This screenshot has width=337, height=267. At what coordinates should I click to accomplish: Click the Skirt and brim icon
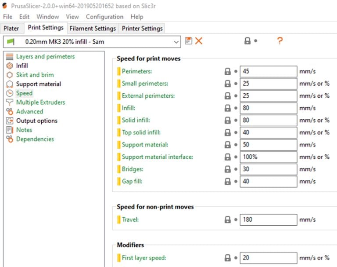10,75
